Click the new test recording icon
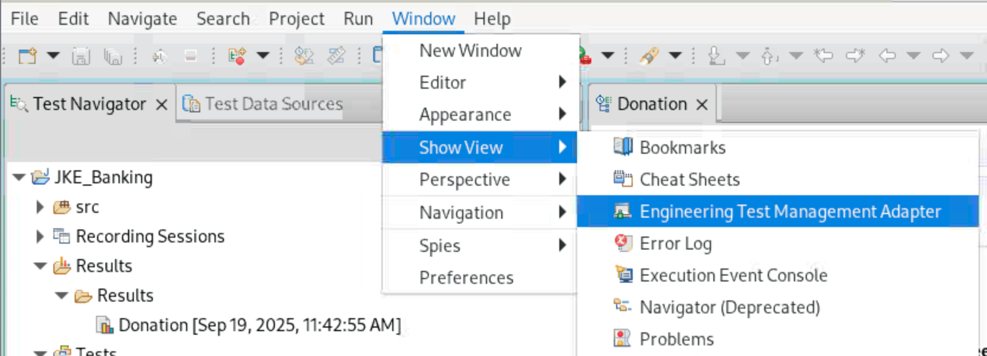 pyautogui.click(x=237, y=56)
